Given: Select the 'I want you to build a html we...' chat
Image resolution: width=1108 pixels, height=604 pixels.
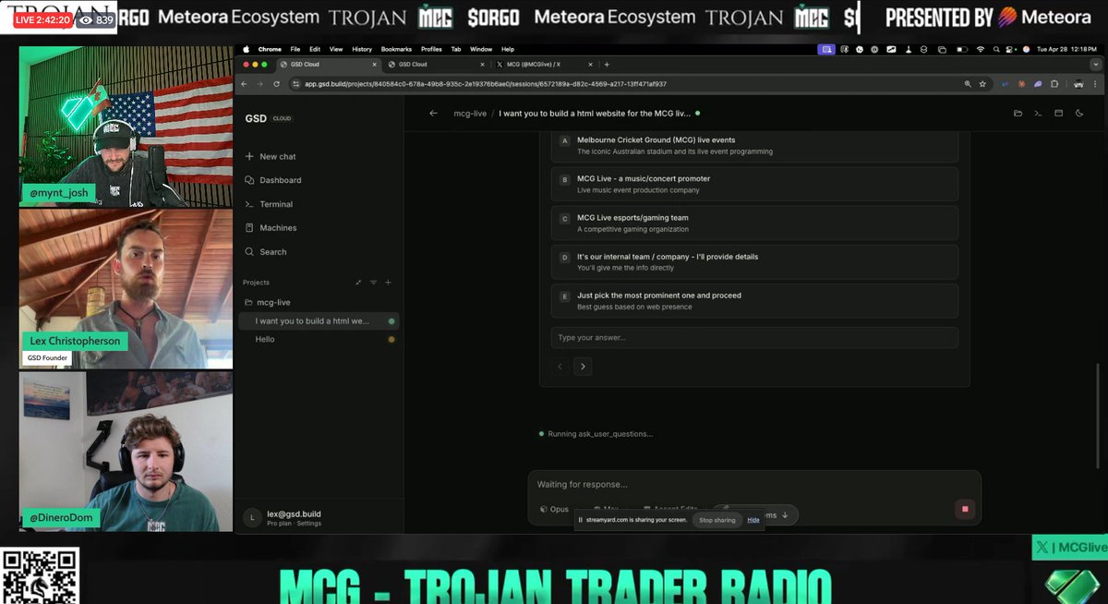Looking at the screenshot, I should 319,320.
